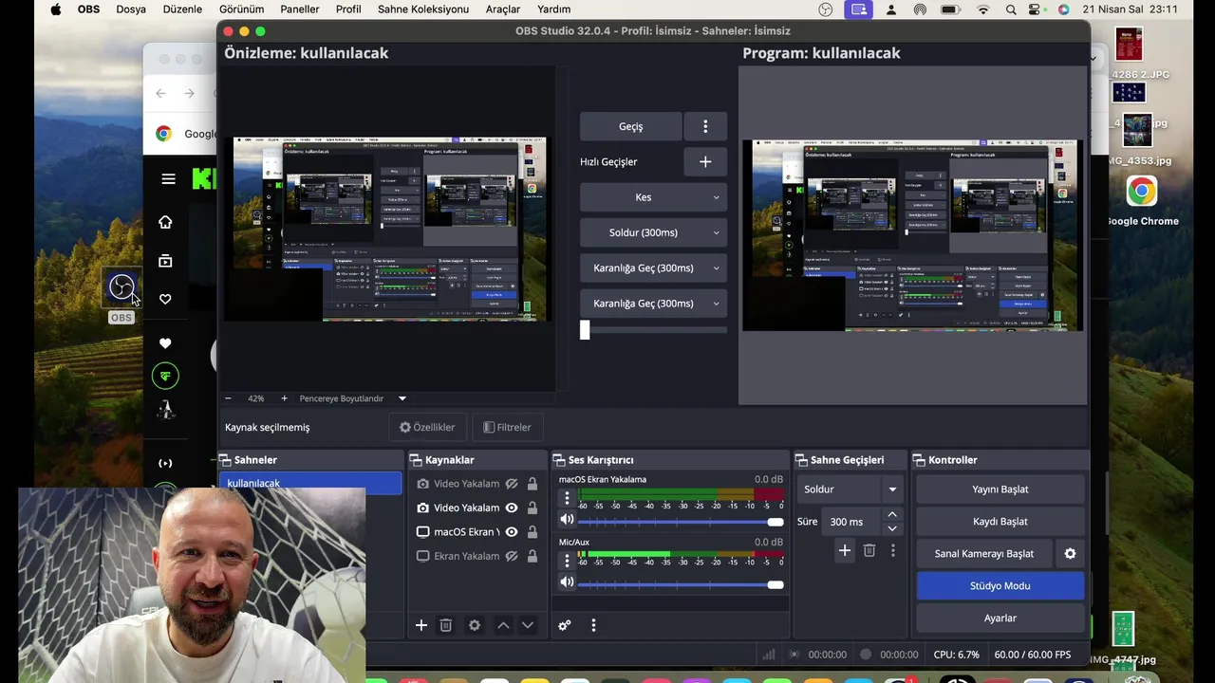Open Görünüm menu
The width and height of the screenshot is (1215, 683).
[241, 9]
